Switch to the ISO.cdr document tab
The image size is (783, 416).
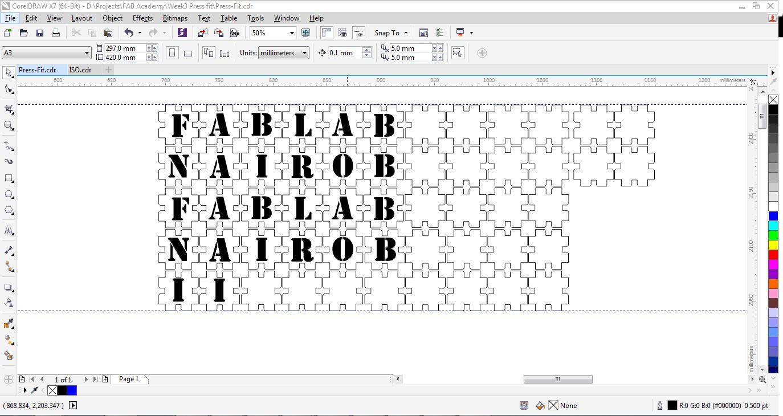80,70
